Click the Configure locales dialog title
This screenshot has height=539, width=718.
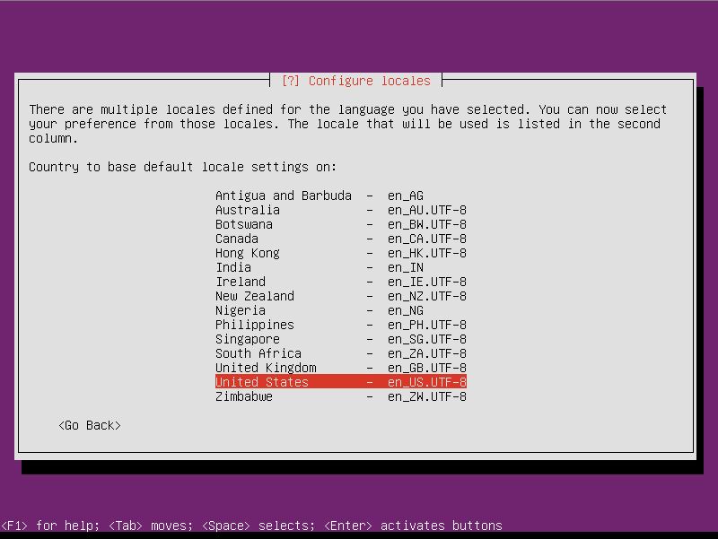(355, 81)
